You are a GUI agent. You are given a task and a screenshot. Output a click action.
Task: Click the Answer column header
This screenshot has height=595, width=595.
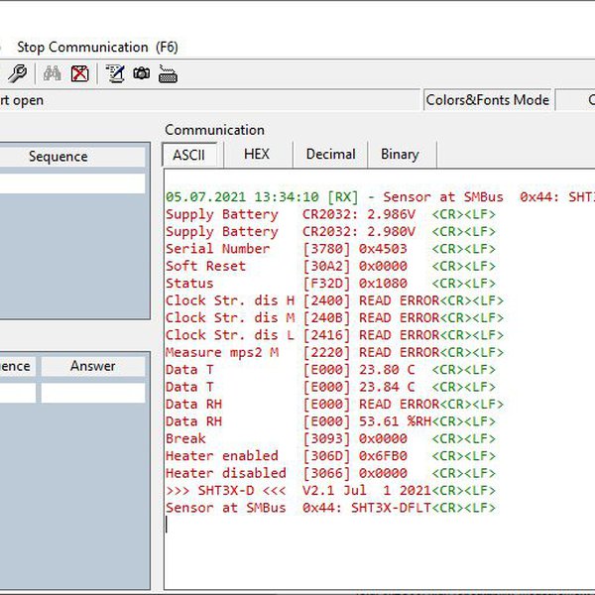coord(92,366)
